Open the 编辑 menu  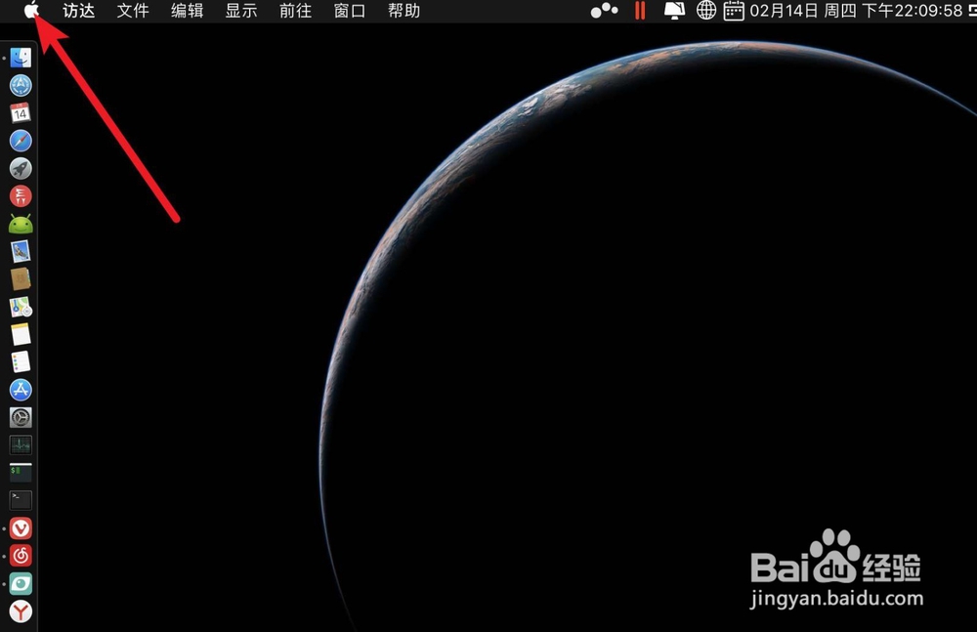click(188, 11)
